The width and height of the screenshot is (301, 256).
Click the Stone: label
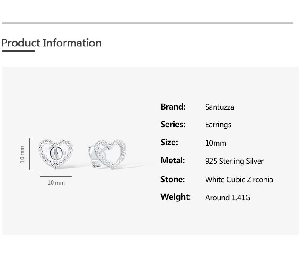pos(172,179)
